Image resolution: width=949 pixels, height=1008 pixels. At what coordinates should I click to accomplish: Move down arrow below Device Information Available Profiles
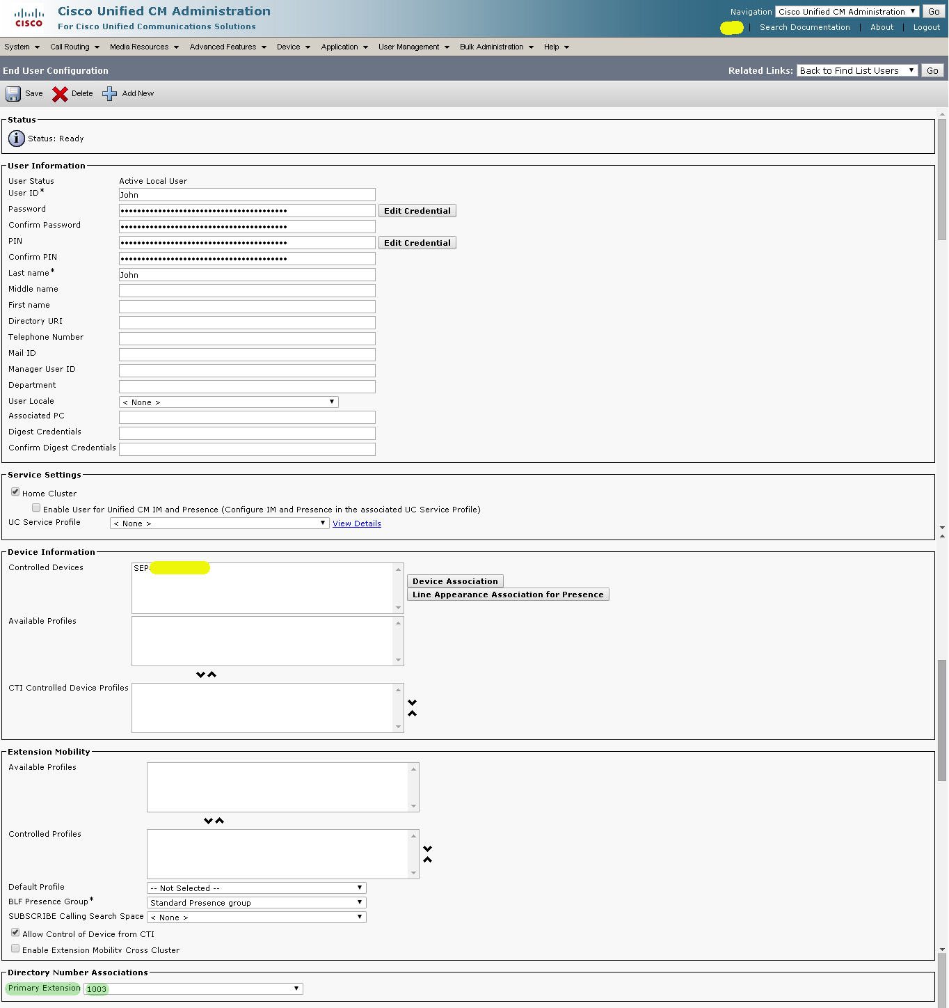coord(201,675)
